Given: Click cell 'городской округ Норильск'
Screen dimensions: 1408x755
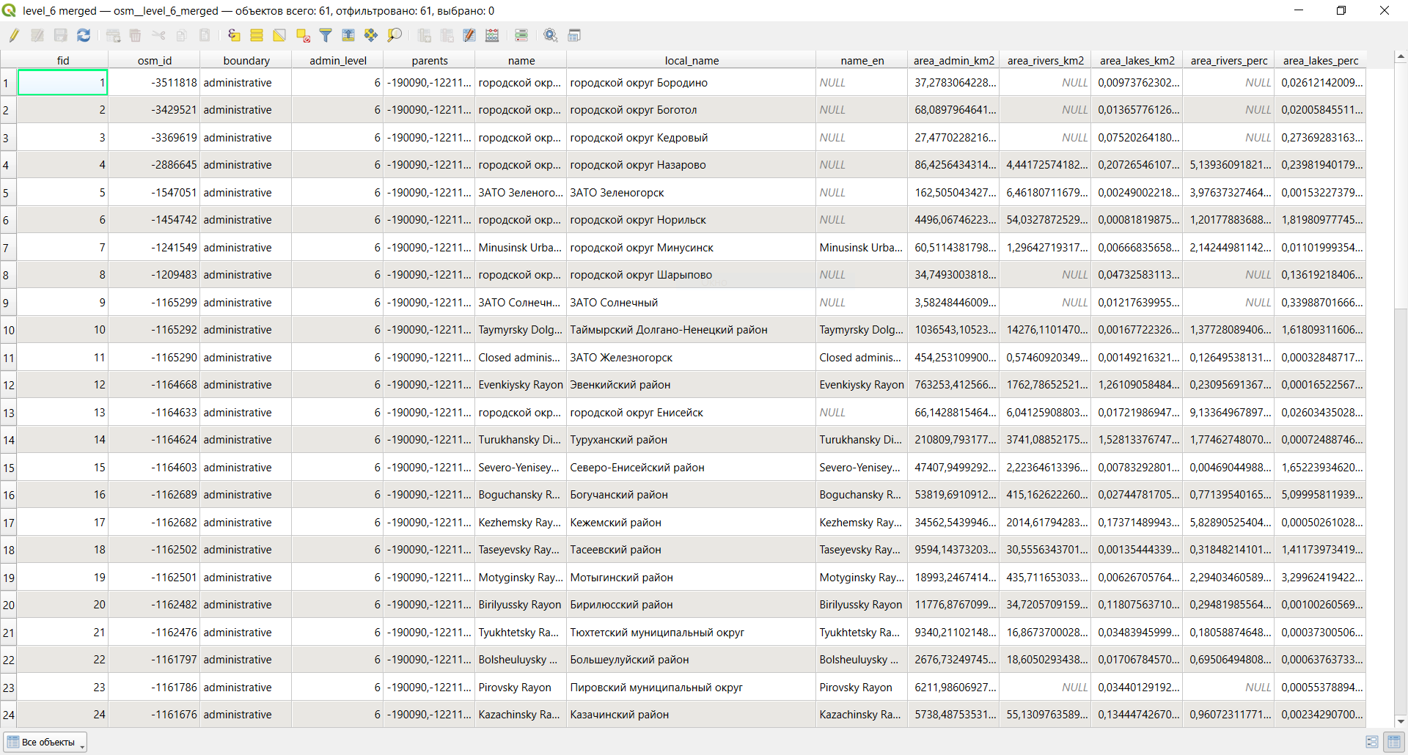Looking at the screenshot, I should [692, 220].
